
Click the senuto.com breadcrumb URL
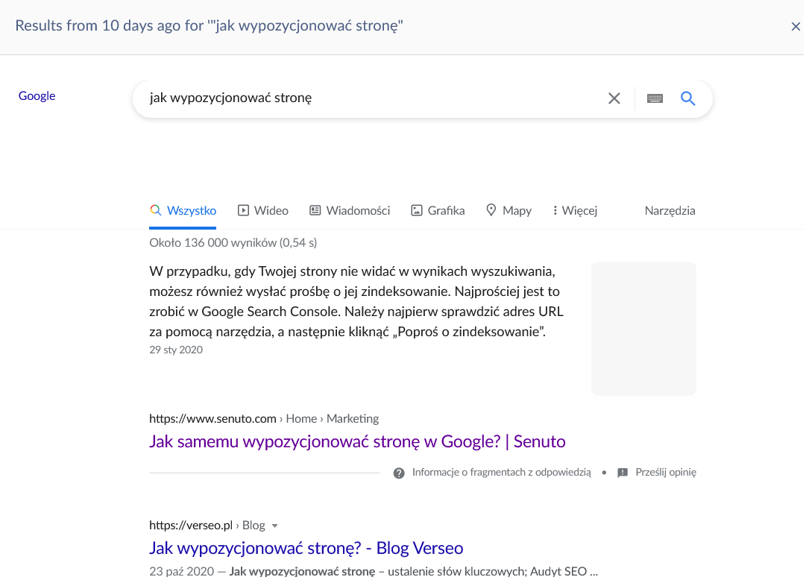(264, 418)
